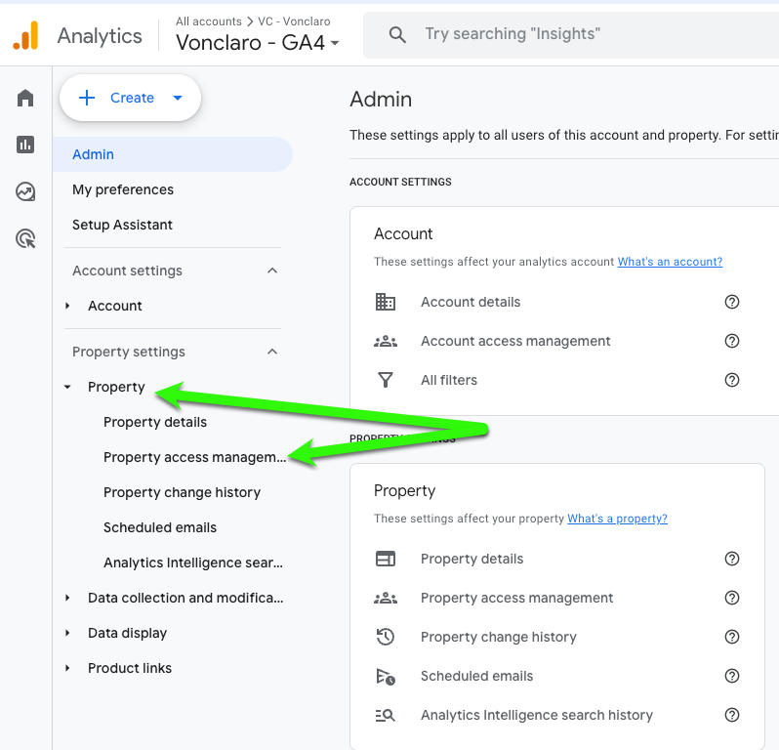The image size is (779, 750).
Task: Select Admin in the sidebar
Action: coord(173,154)
